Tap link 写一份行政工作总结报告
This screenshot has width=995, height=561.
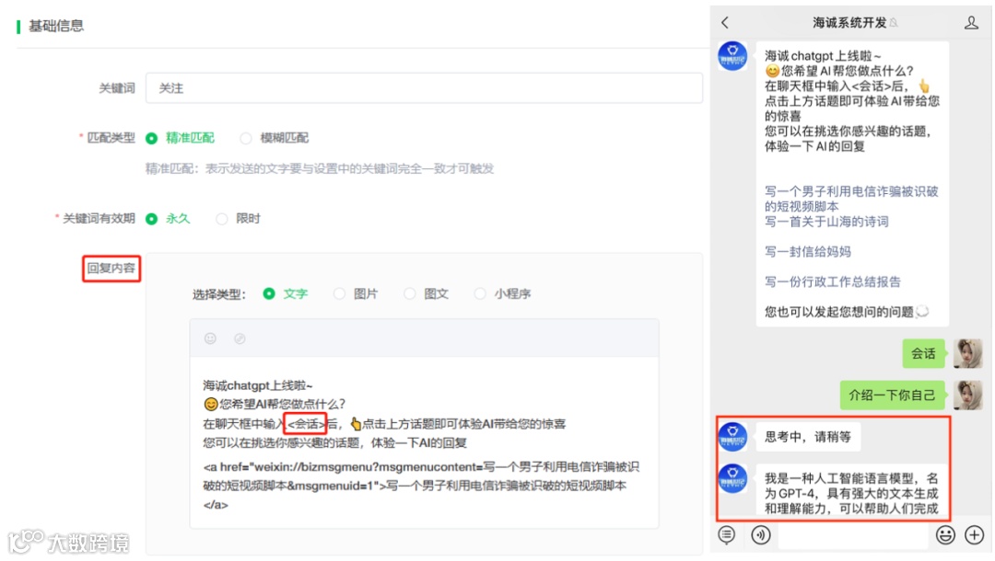[x=833, y=281]
